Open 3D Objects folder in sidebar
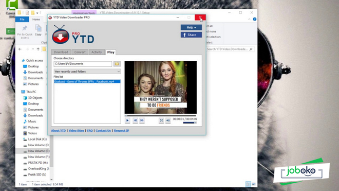Screen dimensions: 339x191 click(33, 98)
